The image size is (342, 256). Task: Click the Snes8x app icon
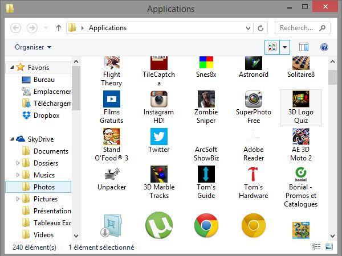point(206,63)
